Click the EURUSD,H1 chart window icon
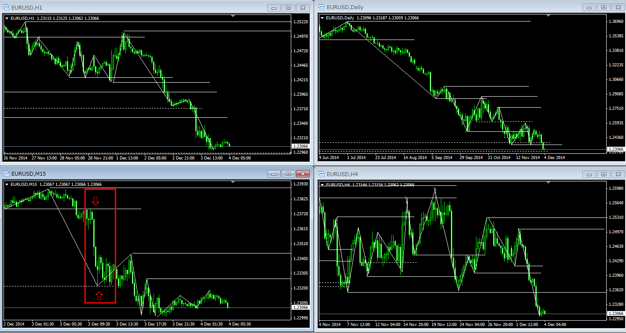Viewport: 626px width, 333px height. tap(6, 7)
